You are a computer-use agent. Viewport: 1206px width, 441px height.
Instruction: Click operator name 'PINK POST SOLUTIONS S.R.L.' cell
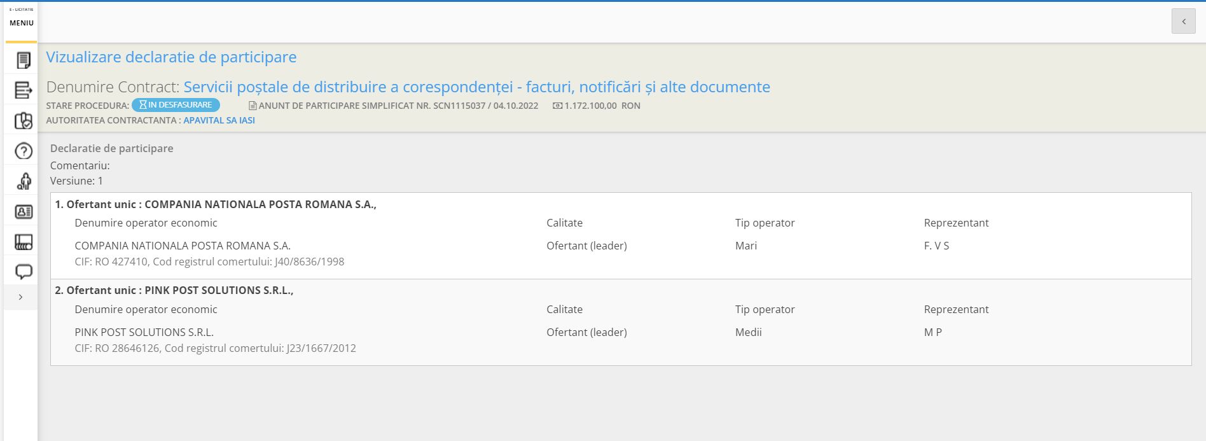tap(144, 332)
